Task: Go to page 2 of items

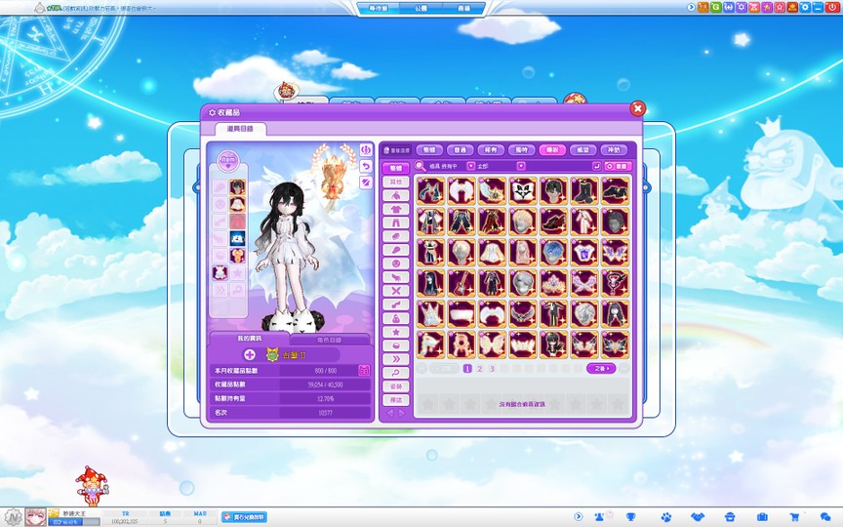Action: coord(480,369)
